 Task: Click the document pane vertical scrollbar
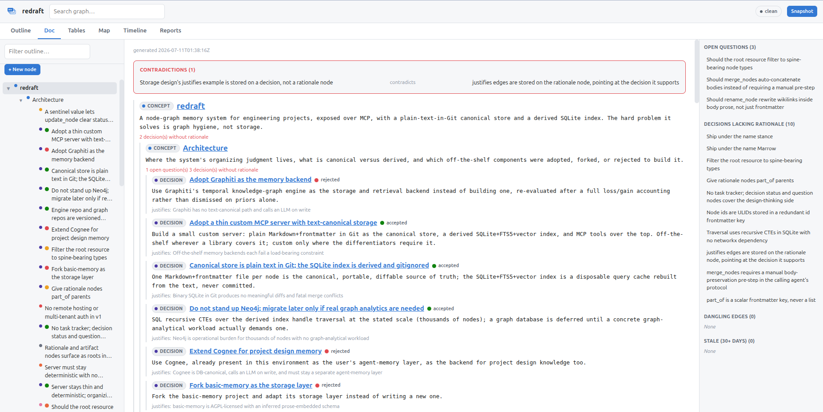pyautogui.click(x=696, y=72)
